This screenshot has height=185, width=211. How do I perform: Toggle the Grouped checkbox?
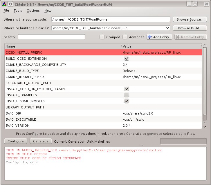[102, 37]
